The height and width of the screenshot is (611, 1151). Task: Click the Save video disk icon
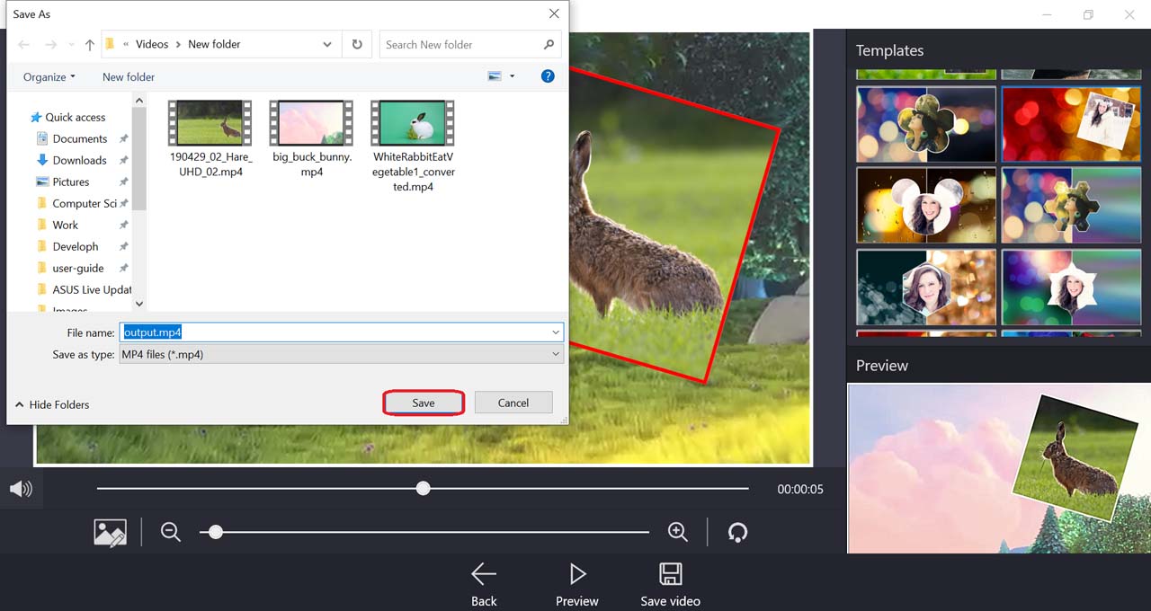[670, 575]
